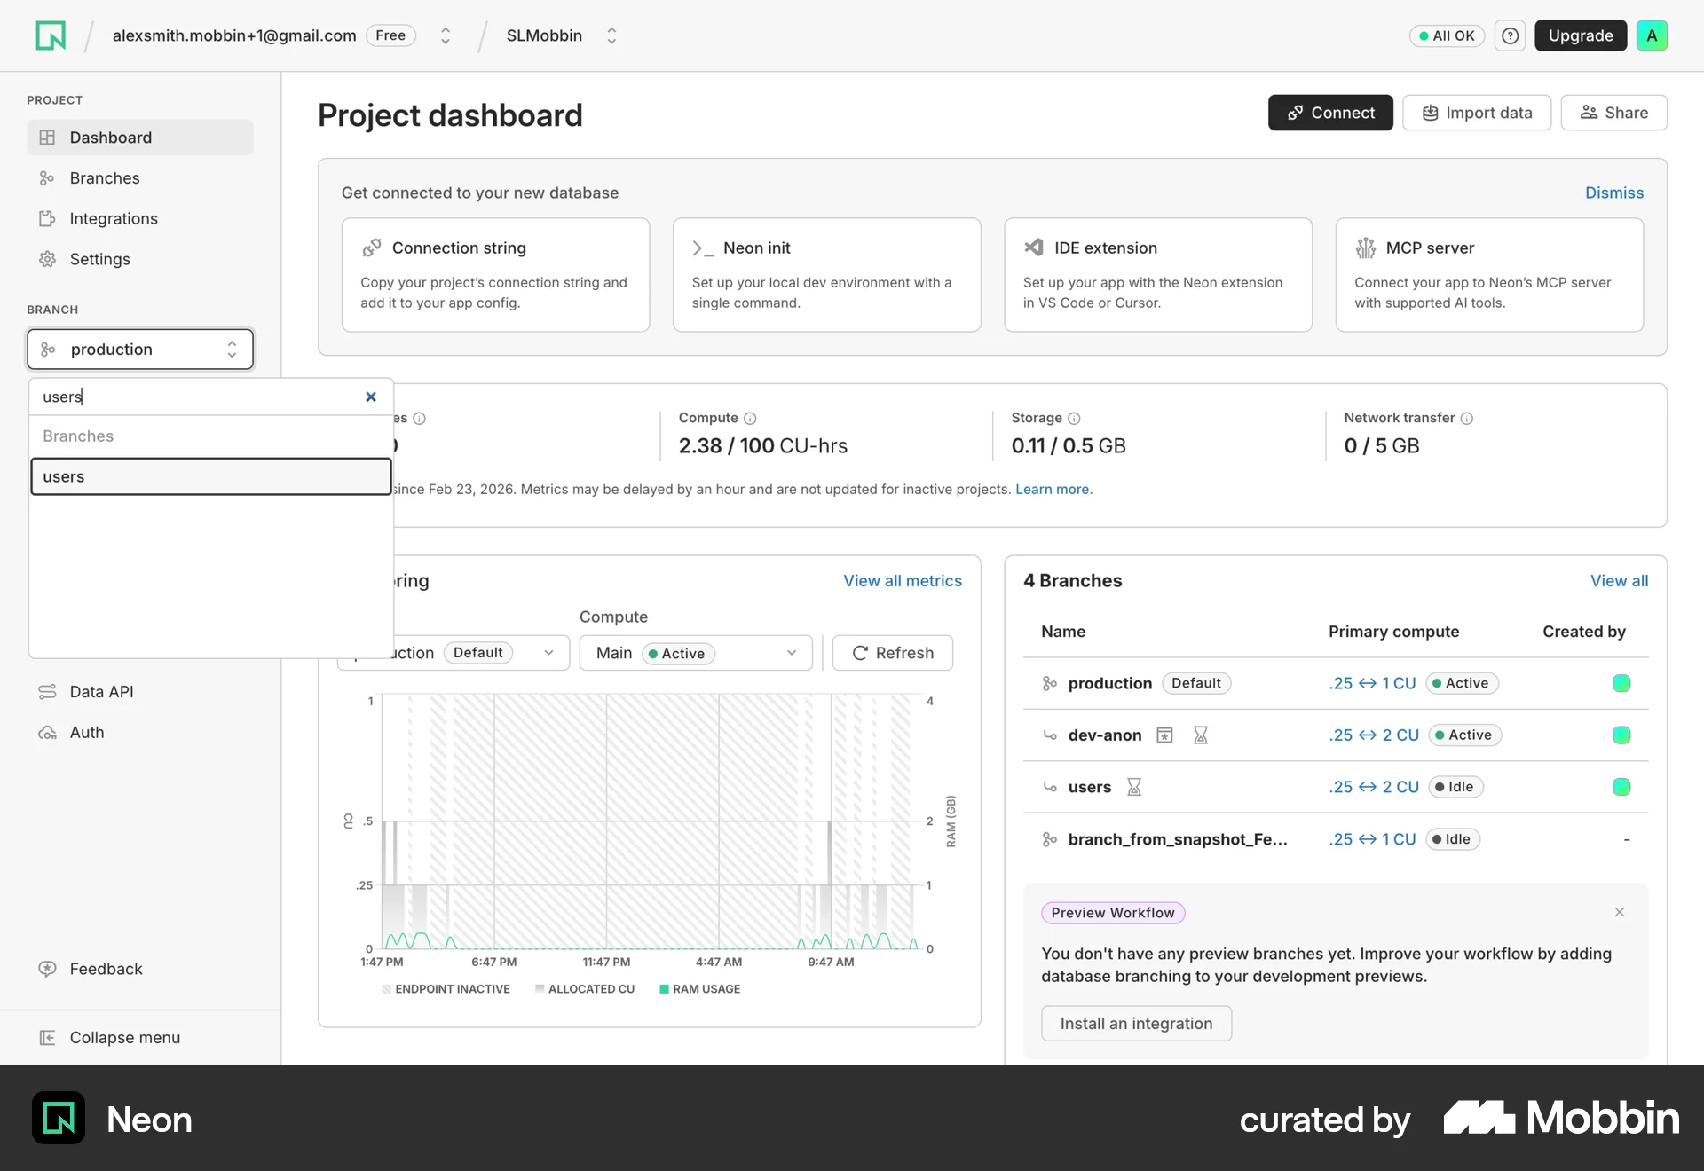Click the dev-anon expiration hourglass icon
This screenshot has height=1171, width=1704.
coord(1201,735)
